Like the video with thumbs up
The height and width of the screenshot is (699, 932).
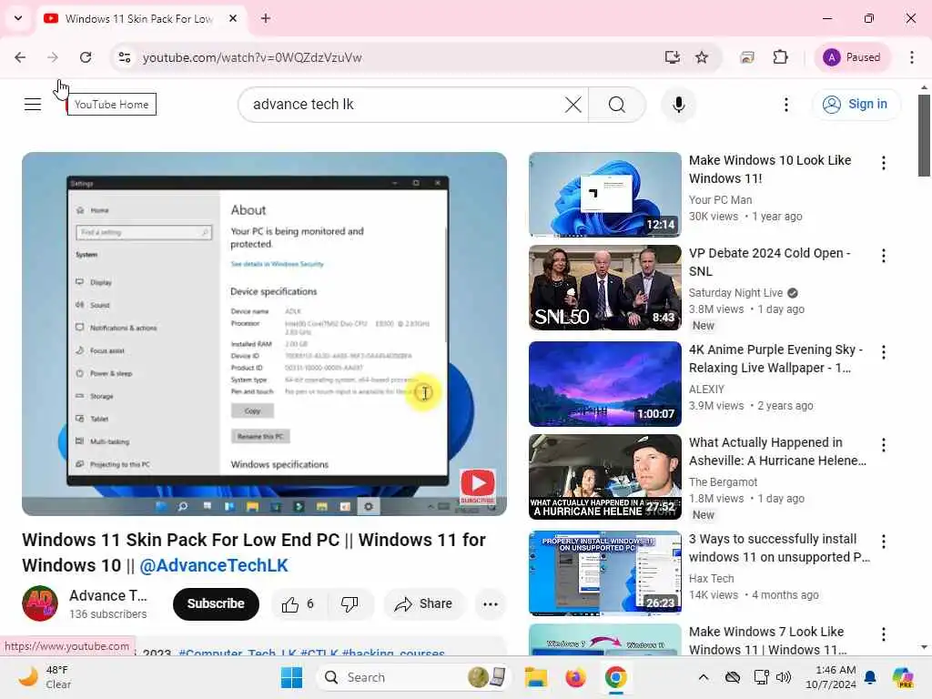tap(298, 604)
